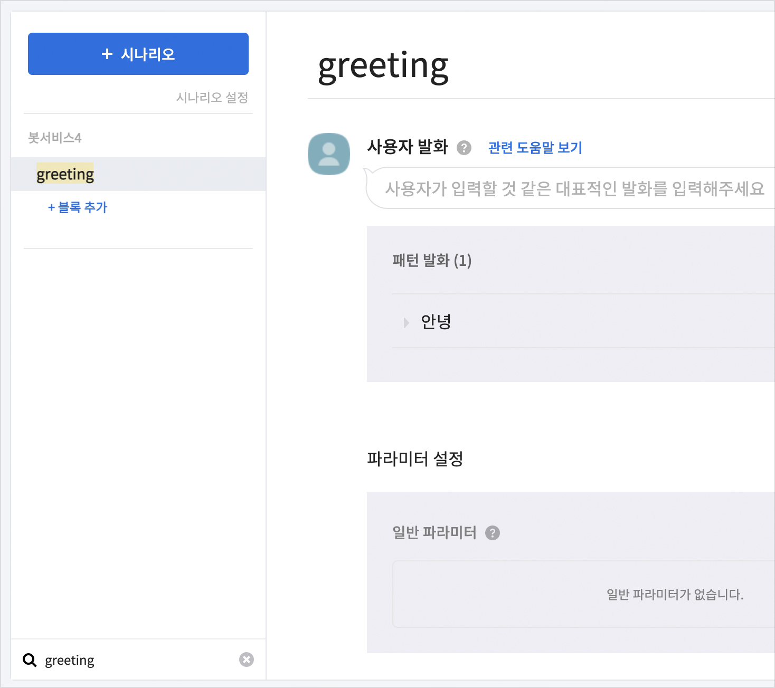
Task: Click the greeting block title heading
Action: coord(383,66)
